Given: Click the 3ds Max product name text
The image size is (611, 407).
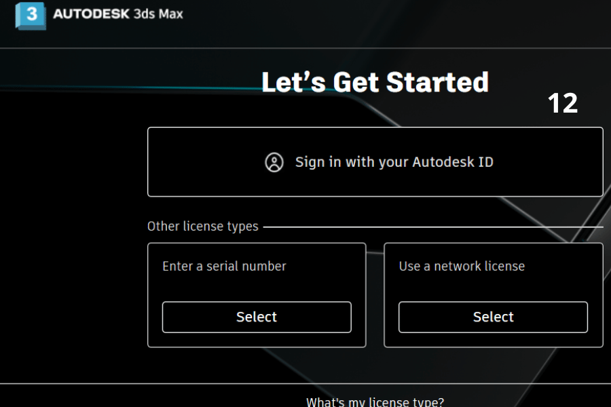Looking at the screenshot, I should pos(161,14).
